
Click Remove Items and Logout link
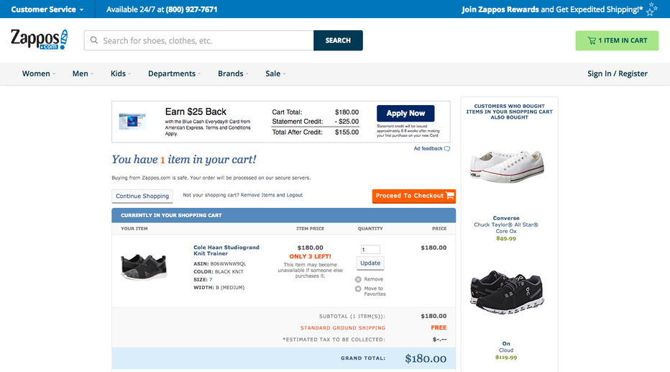[272, 195]
